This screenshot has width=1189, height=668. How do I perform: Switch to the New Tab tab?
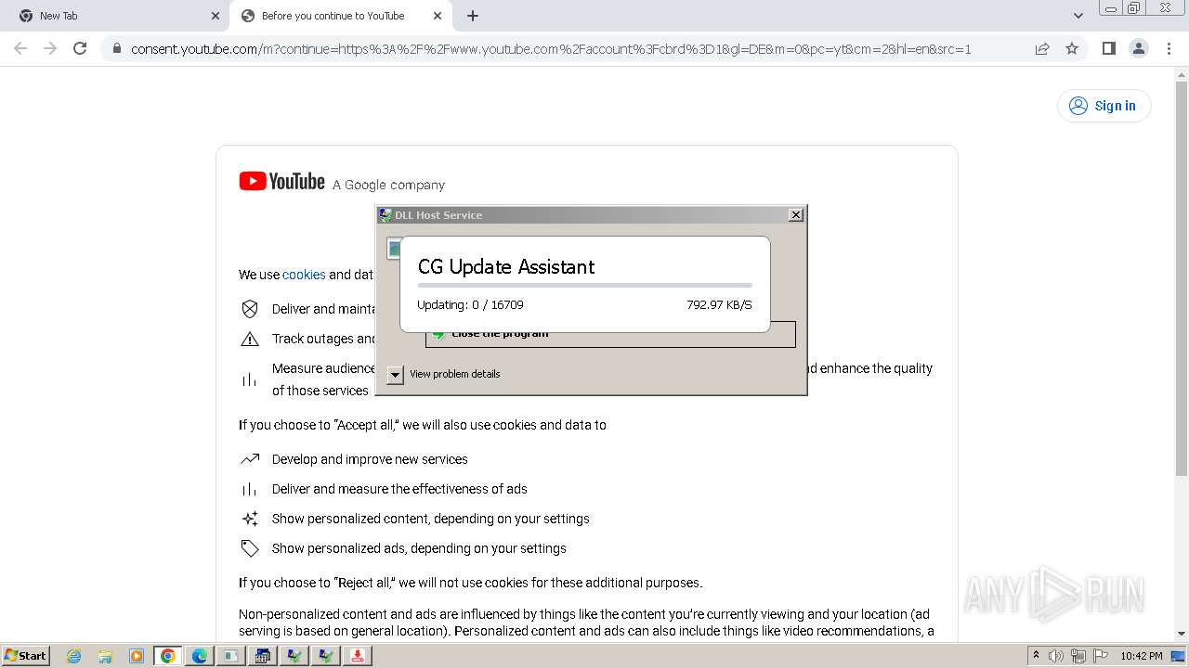click(x=117, y=16)
